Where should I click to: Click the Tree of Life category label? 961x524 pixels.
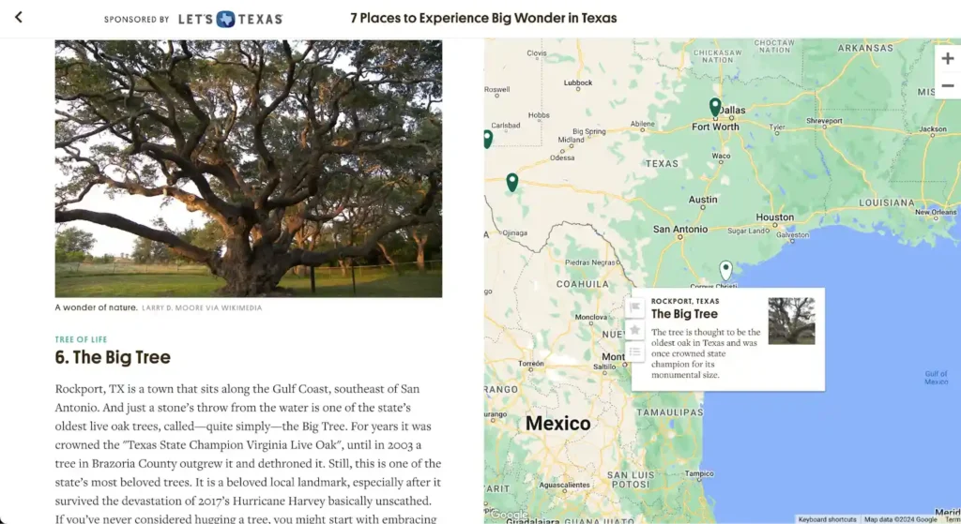[81, 339]
